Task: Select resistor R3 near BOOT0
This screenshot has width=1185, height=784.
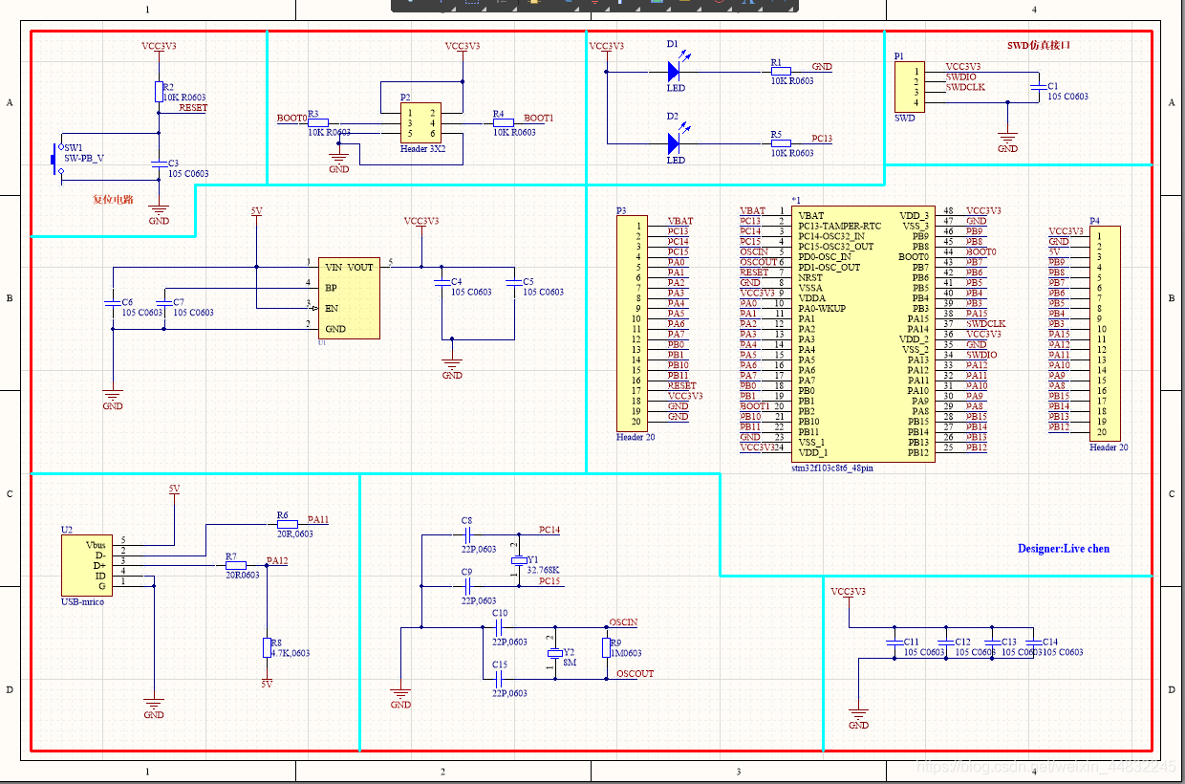Action: 317,123
